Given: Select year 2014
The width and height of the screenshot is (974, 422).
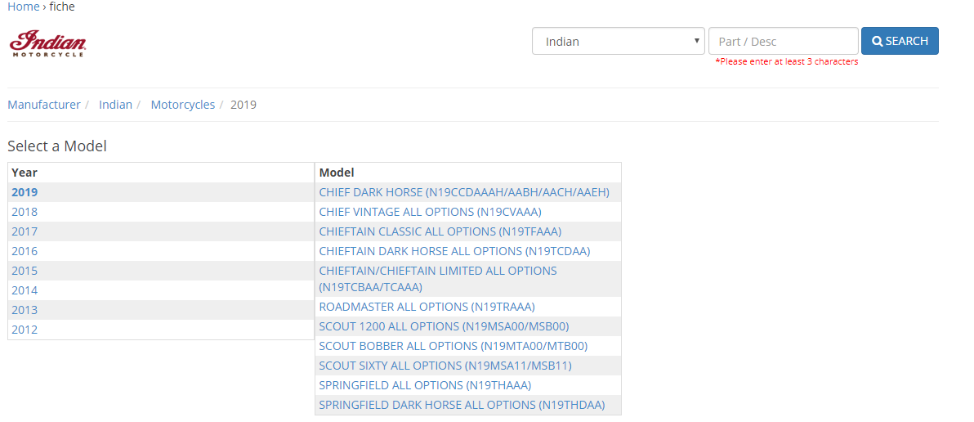Looking at the screenshot, I should coord(25,290).
